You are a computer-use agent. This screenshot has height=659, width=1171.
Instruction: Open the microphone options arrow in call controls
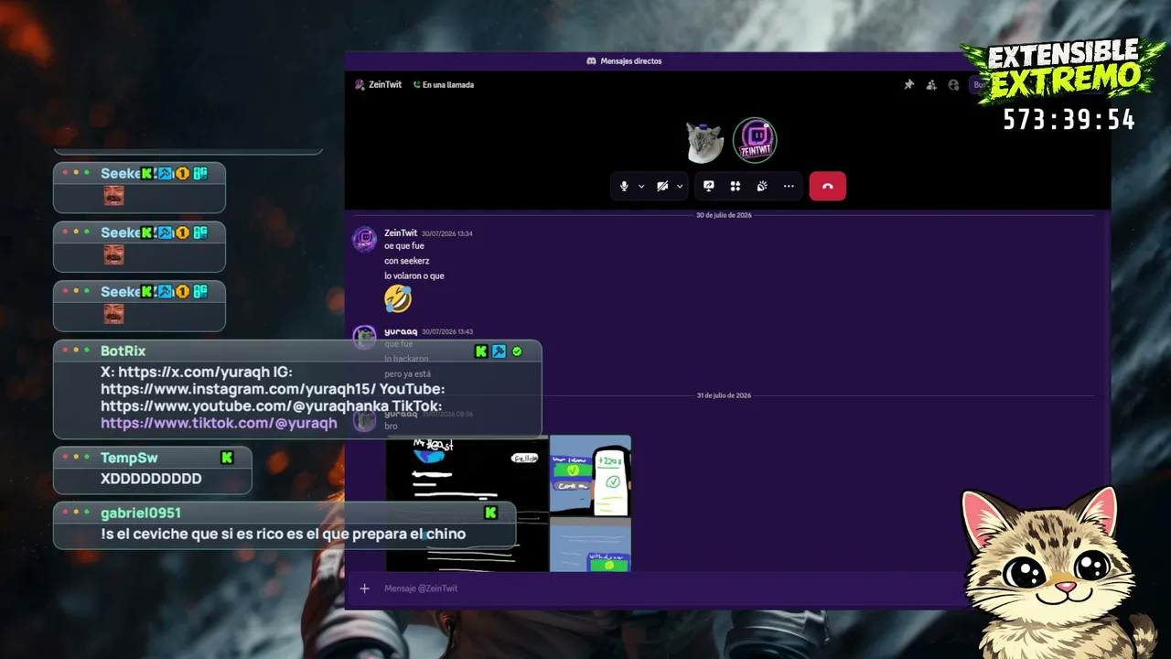pos(641,186)
